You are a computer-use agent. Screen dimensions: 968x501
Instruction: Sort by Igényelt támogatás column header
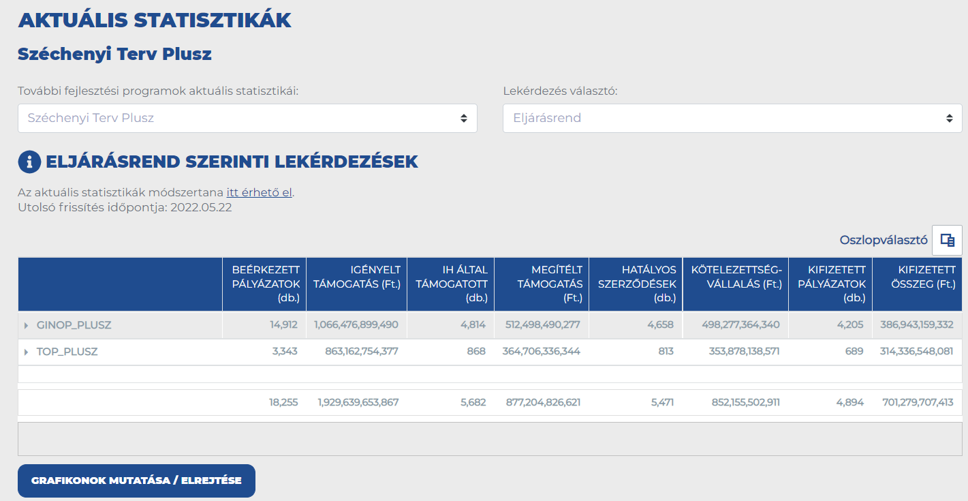[356, 284]
